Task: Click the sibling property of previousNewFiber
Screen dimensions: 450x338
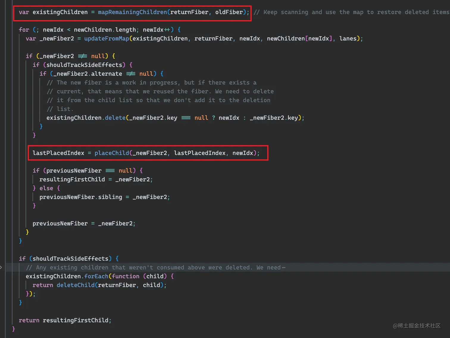Action: 110,197
